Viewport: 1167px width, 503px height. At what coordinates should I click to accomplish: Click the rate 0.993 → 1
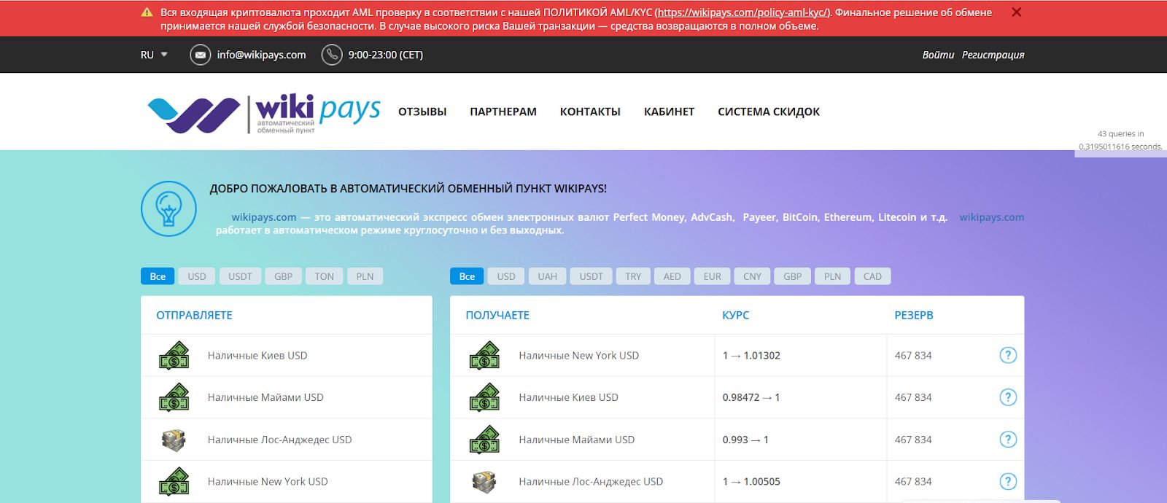click(745, 440)
